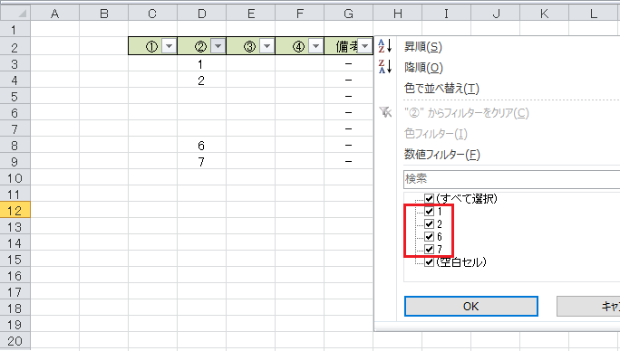Click the clear filter funnel icon
This screenshot has height=351, width=620.
click(x=385, y=112)
